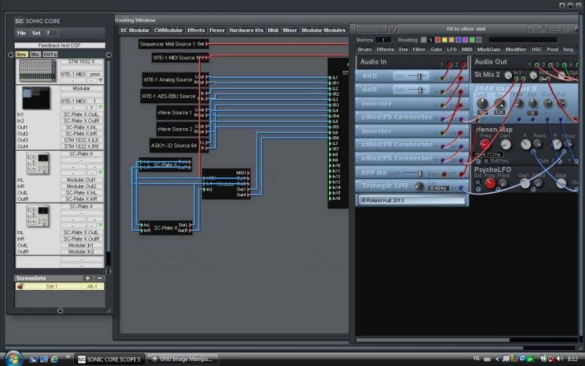
Task: Click the grid view icon in Modular header
Action: [x=553, y=29]
